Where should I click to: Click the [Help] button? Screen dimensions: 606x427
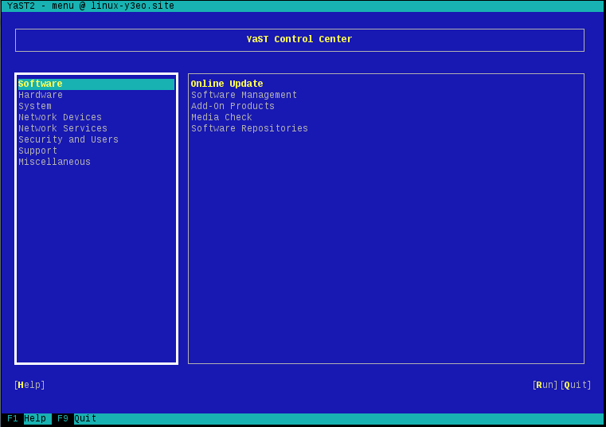(29, 386)
